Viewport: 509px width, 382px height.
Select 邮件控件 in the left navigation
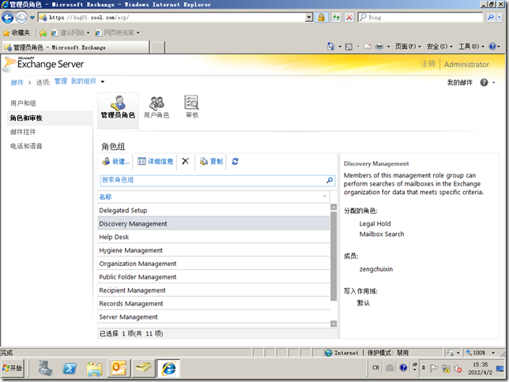coord(23,132)
